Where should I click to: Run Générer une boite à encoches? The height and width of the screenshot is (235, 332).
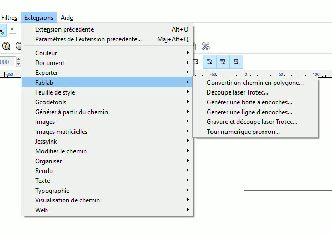click(x=249, y=102)
